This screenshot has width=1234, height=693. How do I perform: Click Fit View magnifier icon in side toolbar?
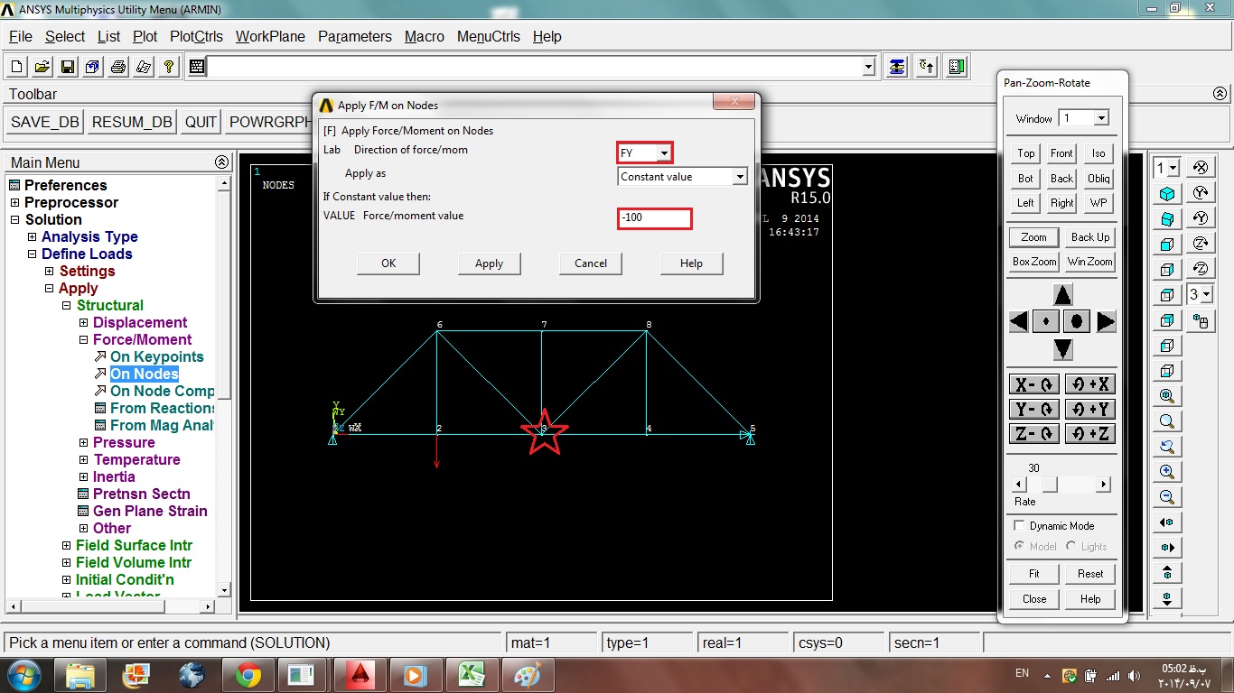(x=1167, y=396)
